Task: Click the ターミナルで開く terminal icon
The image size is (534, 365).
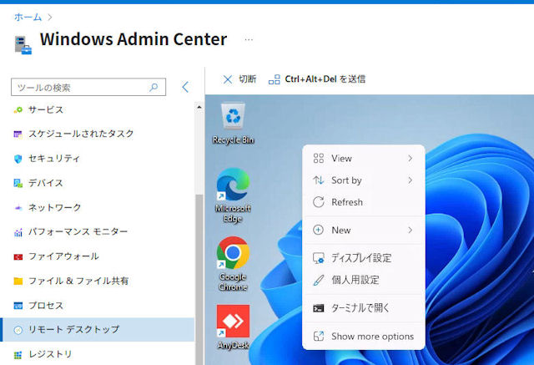Action: [319, 308]
